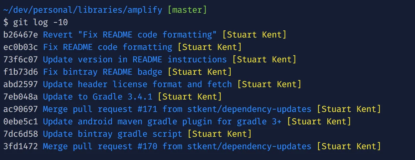Viewport: 415px width, 160px height.
Task: Click the "Update bintray gradle script" message
Action: [x=113, y=134]
